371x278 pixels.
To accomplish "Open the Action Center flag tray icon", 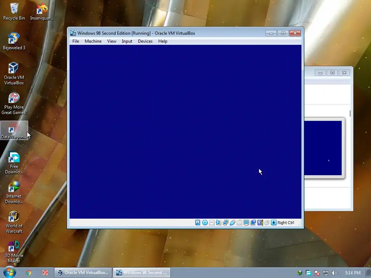I will point(317,273).
